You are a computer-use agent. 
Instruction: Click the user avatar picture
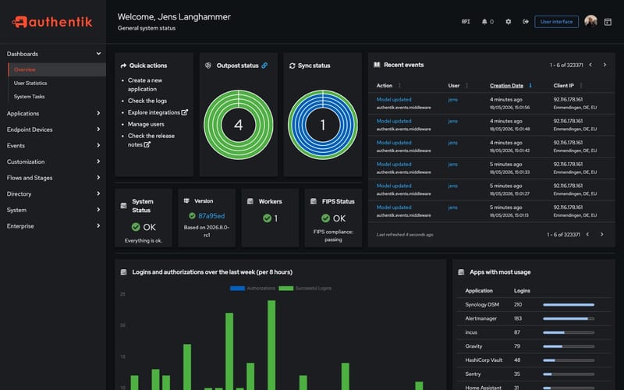point(591,21)
